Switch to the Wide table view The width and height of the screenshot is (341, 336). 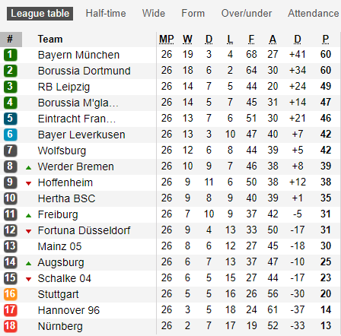click(x=154, y=14)
